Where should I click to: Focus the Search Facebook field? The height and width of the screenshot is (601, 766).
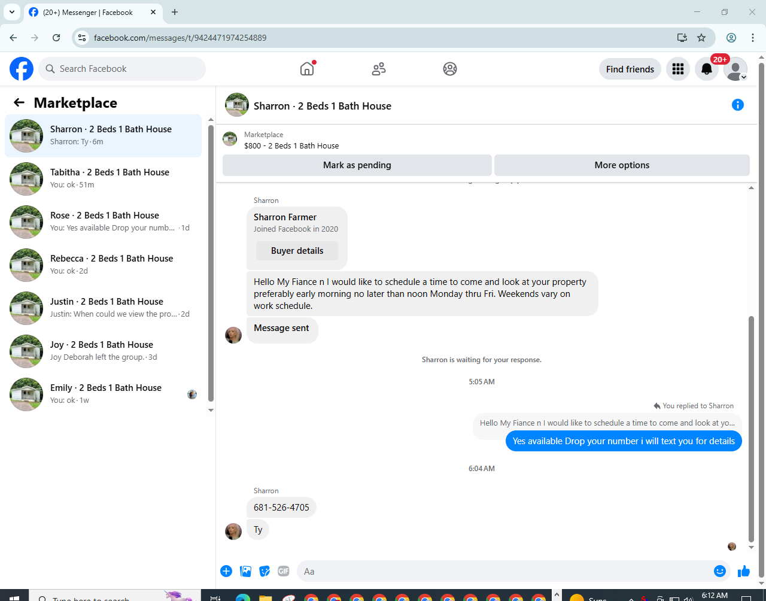(x=122, y=69)
